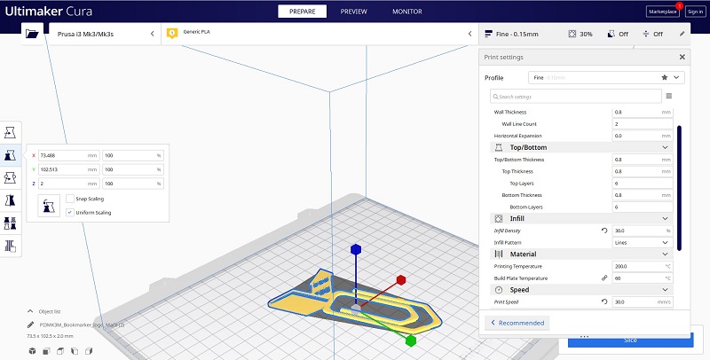Expand the Profile dropdown
The image size is (710, 360).
click(x=676, y=77)
